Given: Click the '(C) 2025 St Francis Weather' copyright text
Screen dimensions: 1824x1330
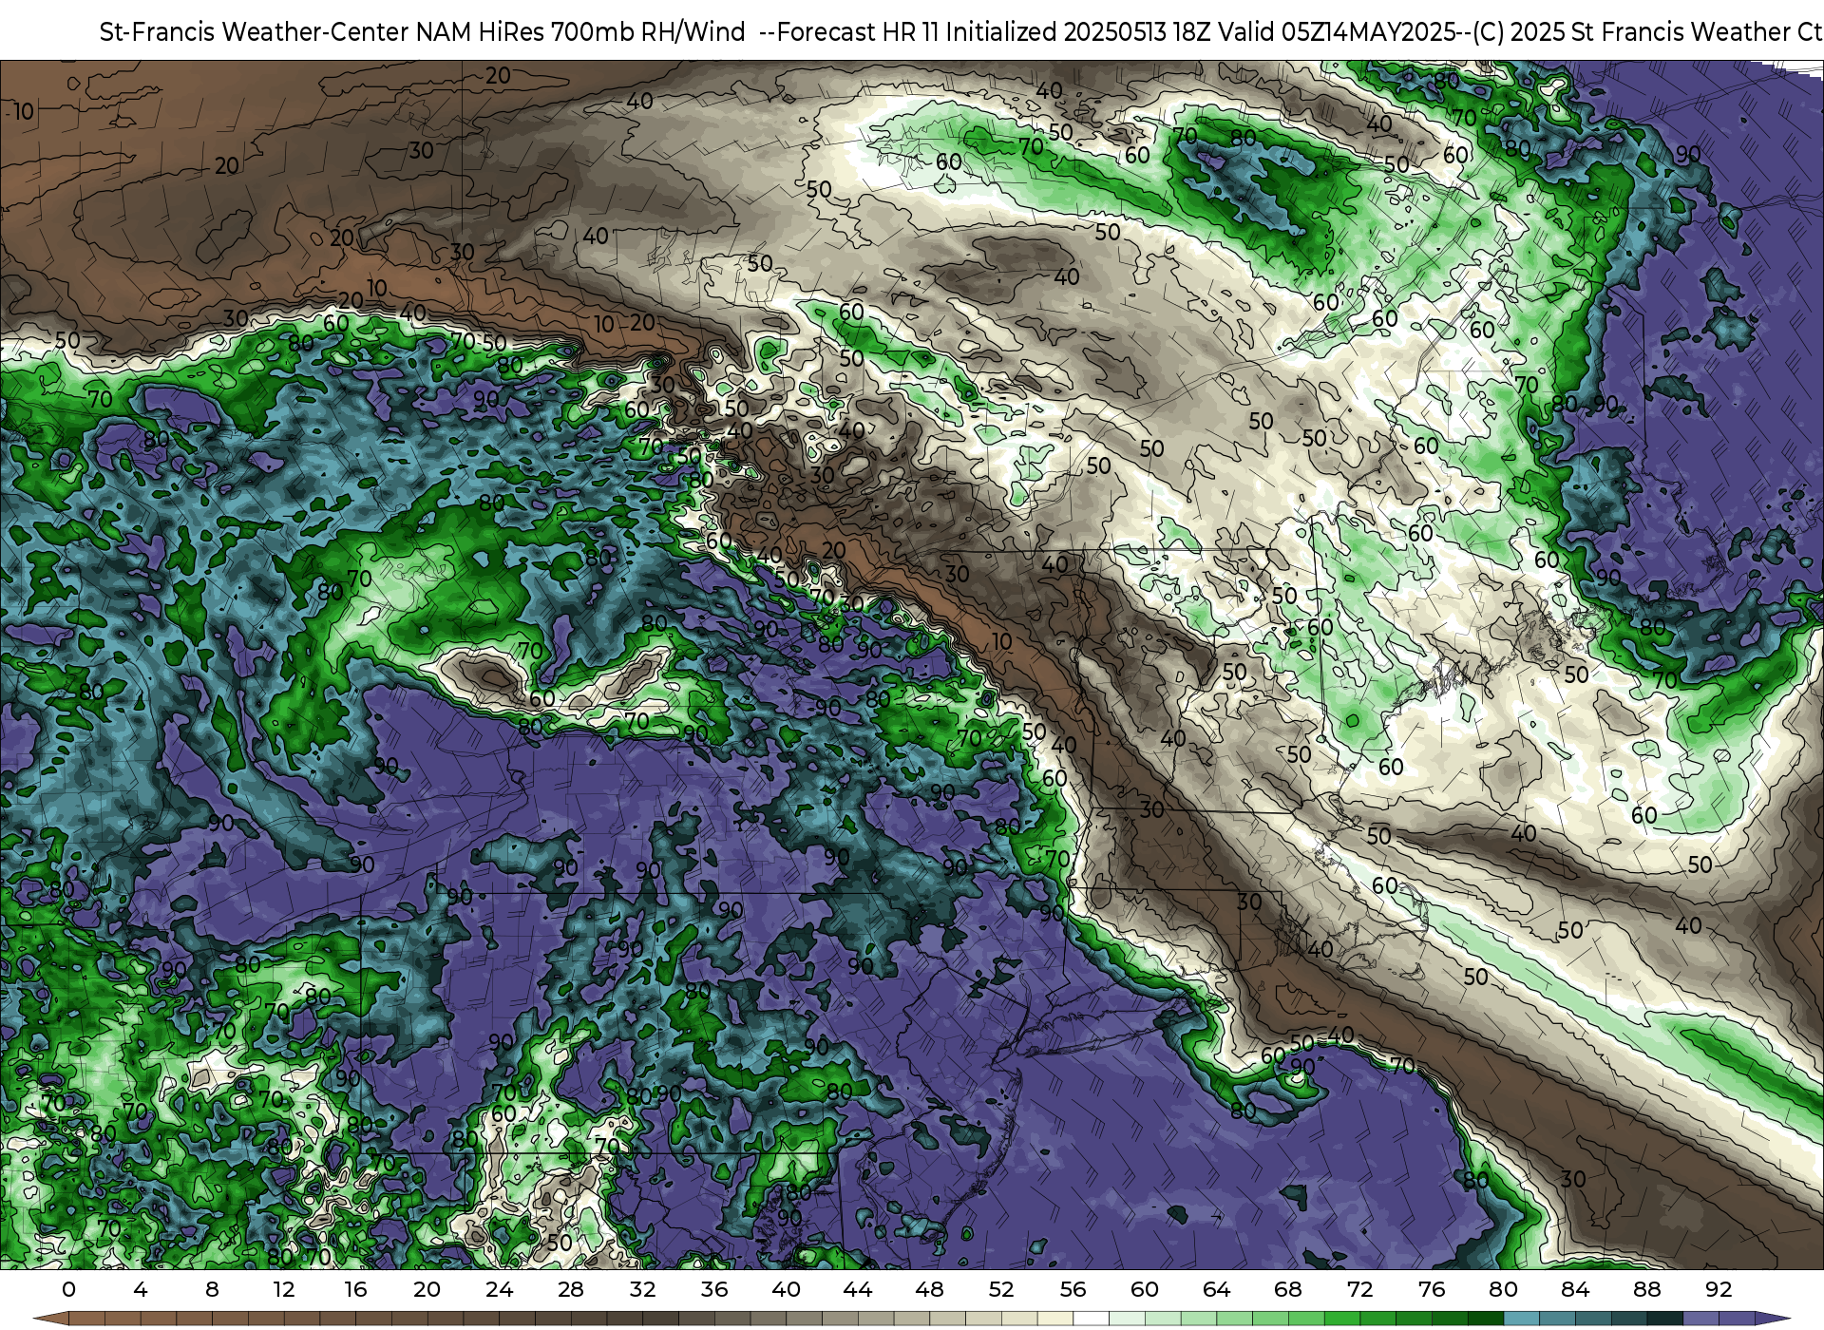Looking at the screenshot, I should pyautogui.click(x=1632, y=32).
